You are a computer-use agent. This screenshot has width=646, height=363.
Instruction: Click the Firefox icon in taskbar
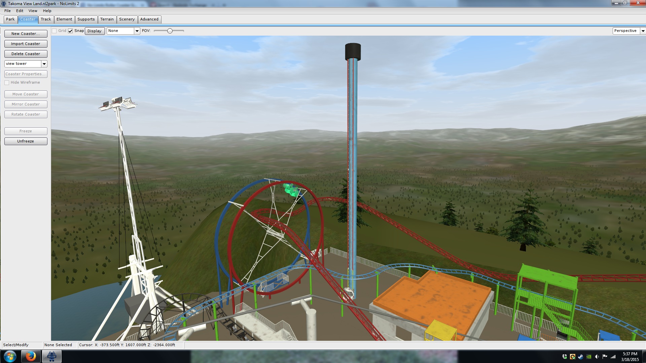click(x=31, y=356)
